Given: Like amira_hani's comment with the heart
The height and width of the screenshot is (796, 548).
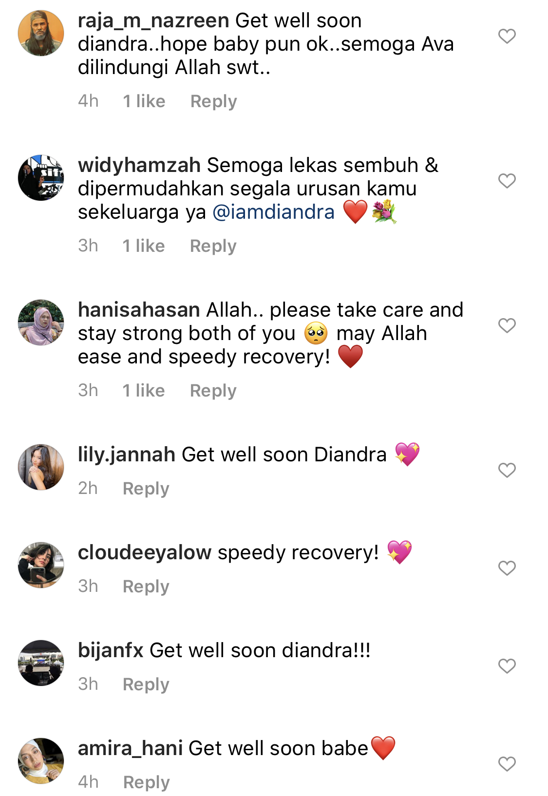Looking at the screenshot, I should (507, 764).
